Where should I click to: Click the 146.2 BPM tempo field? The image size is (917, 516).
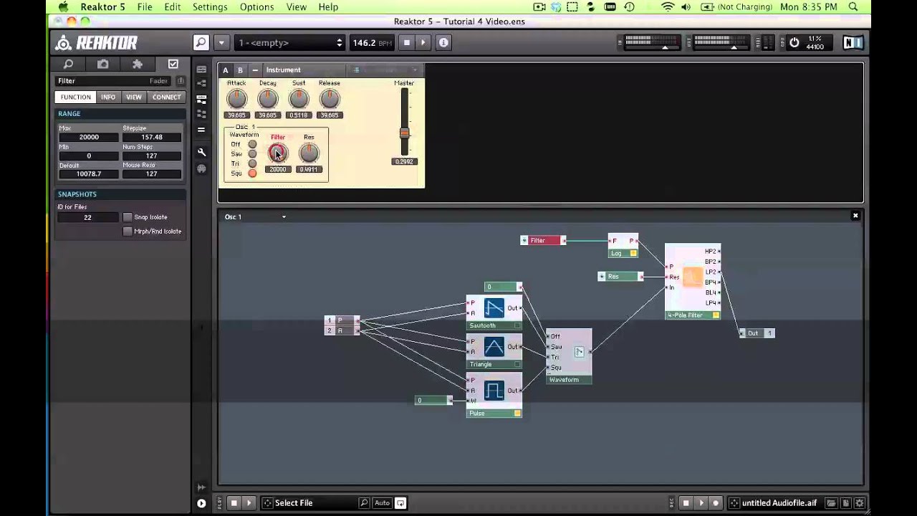(x=372, y=43)
